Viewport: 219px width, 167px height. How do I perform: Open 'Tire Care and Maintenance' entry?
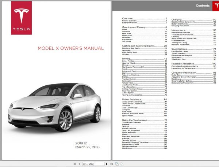click(194, 35)
